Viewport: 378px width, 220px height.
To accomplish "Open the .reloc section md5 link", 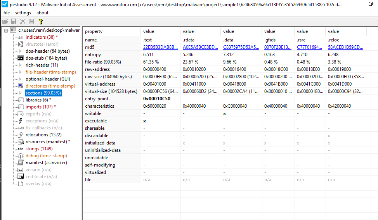I will coord(345,47).
